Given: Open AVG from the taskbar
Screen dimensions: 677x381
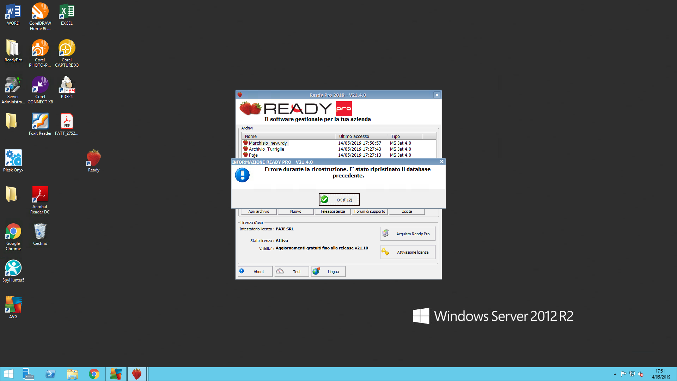Looking at the screenshot, I should point(116,374).
